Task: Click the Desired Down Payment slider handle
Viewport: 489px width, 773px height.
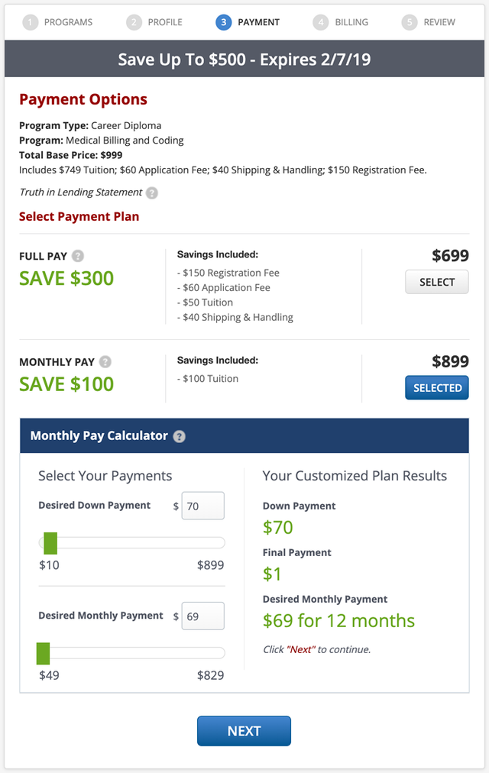Action: (50, 543)
